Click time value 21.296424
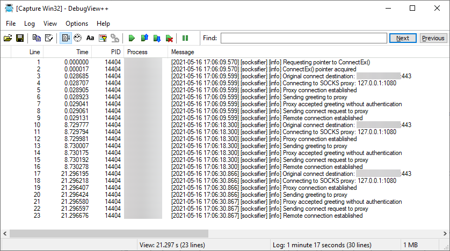 coord(75,195)
